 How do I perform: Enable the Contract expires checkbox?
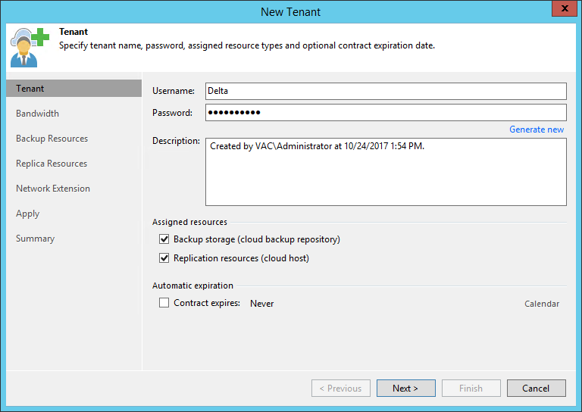(x=164, y=303)
